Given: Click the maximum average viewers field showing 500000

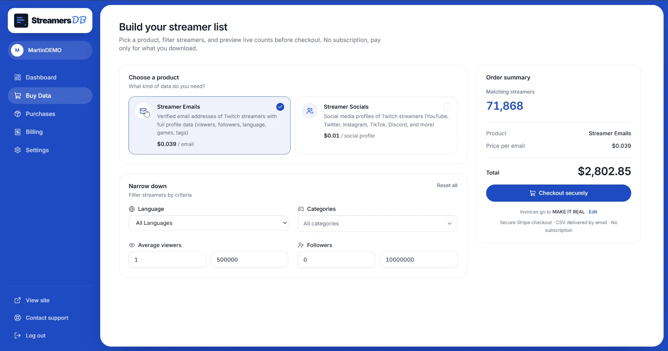Looking at the screenshot, I should pyautogui.click(x=249, y=260).
